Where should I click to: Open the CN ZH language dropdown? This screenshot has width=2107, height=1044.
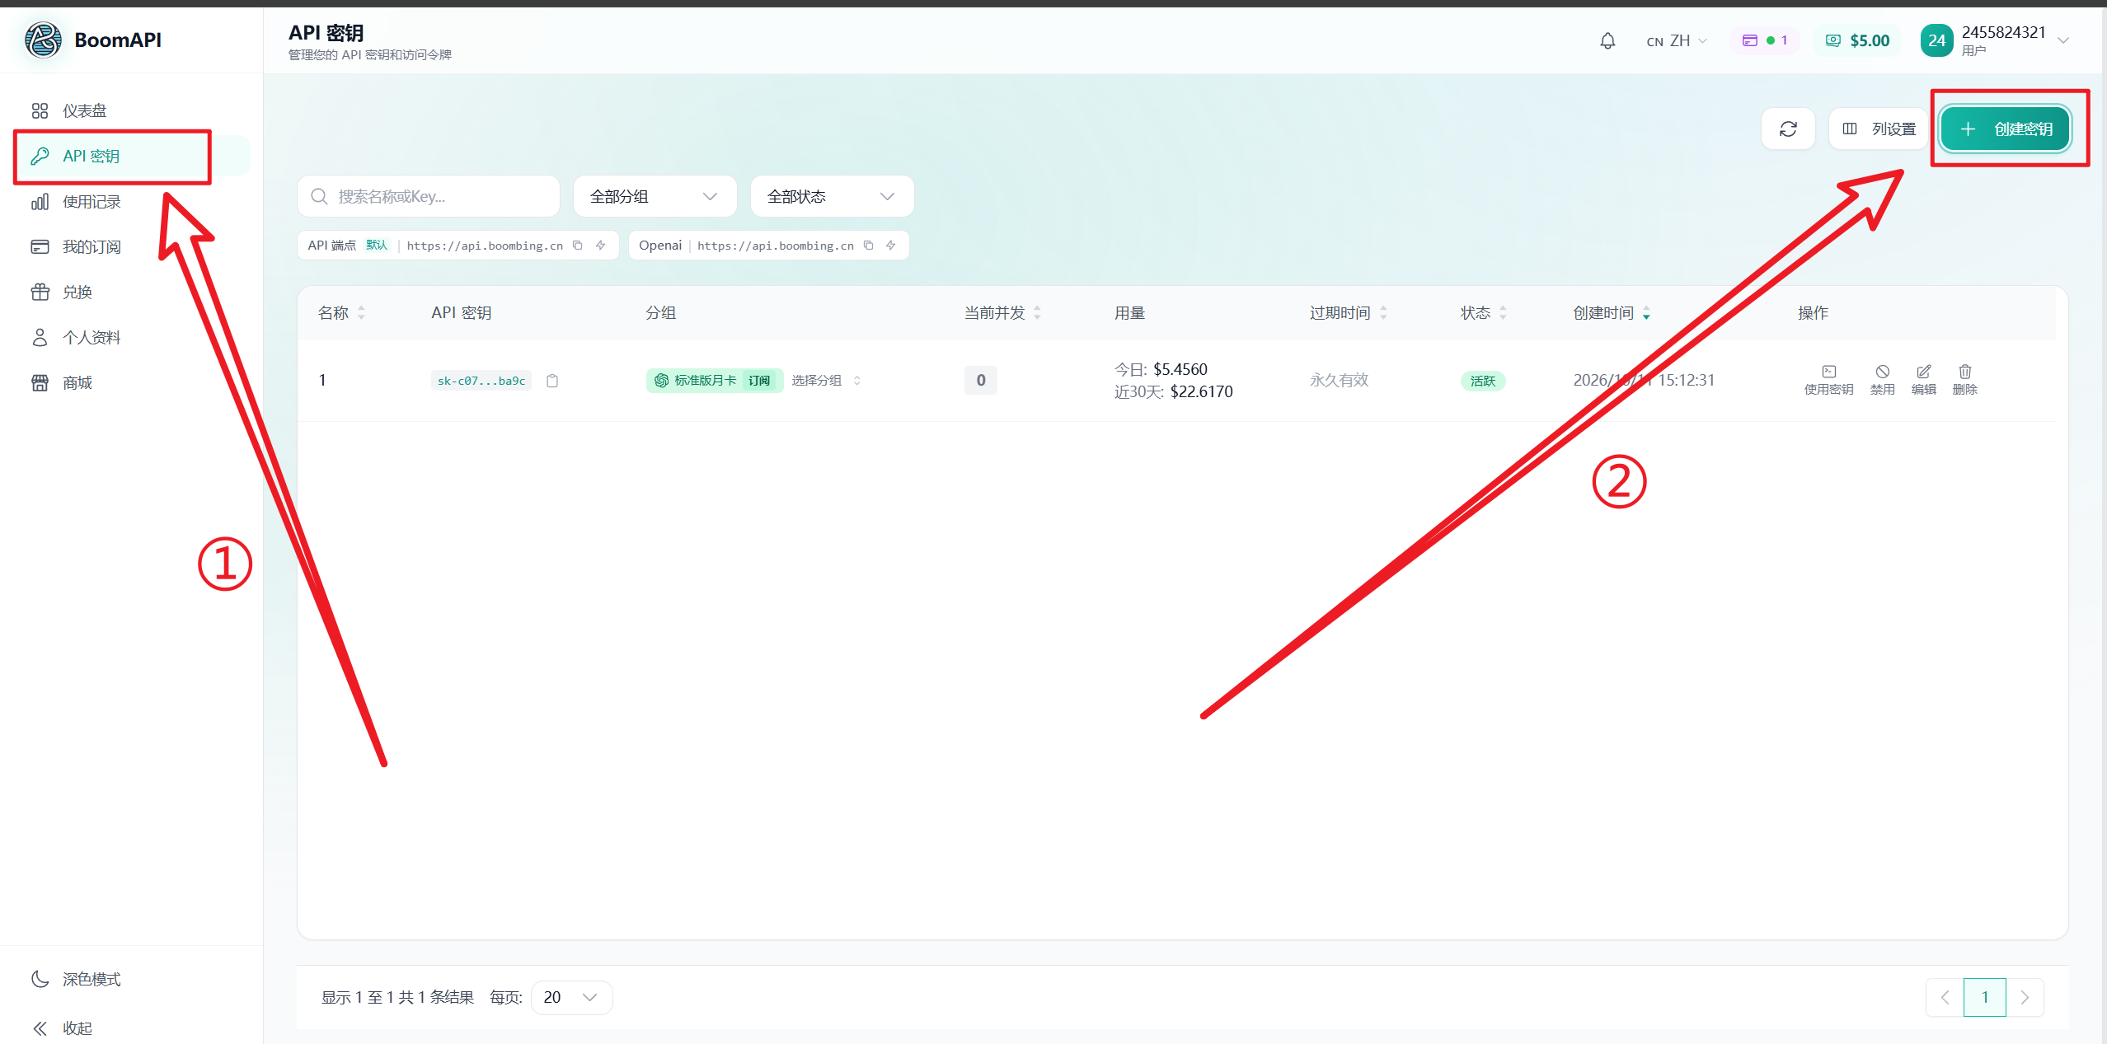coord(1677,40)
